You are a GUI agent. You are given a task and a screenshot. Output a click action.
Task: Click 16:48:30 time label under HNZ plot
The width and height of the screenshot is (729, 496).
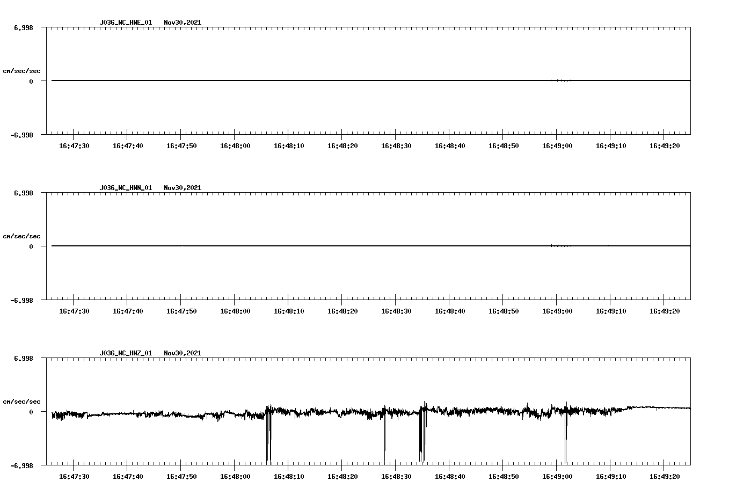(396, 477)
